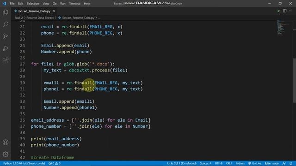Click email_address variable on line 36

point(47,120)
